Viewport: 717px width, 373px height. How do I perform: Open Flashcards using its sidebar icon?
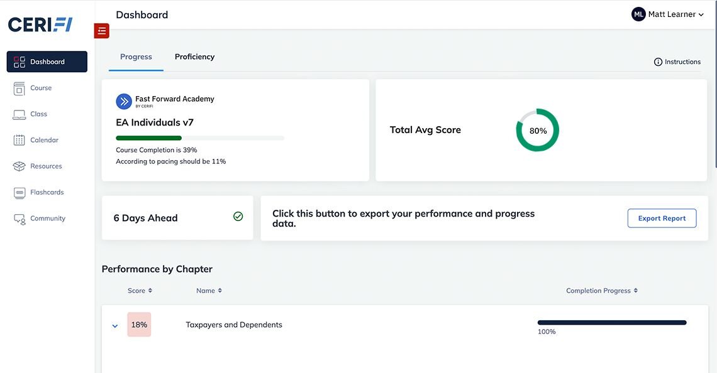(x=19, y=193)
